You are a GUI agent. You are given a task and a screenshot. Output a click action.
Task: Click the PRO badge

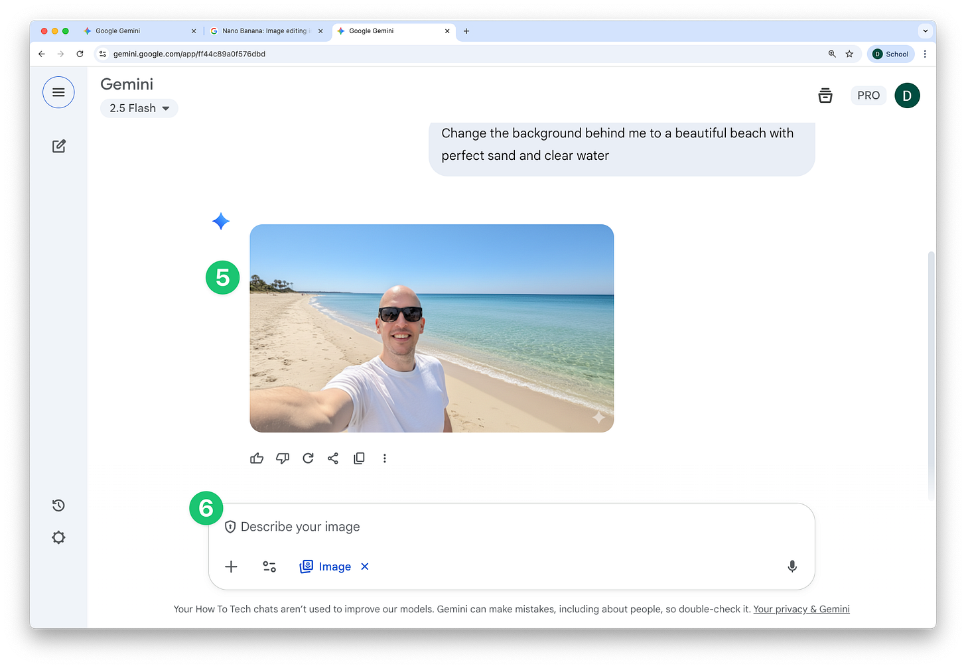pyautogui.click(x=868, y=96)
